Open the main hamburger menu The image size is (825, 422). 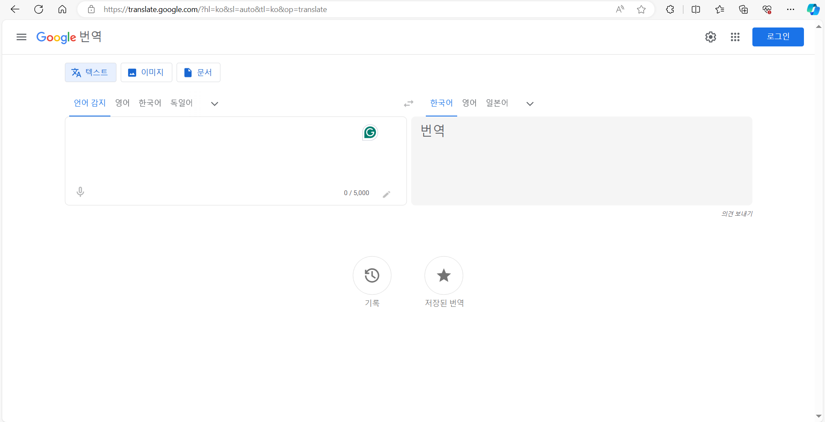pos(21,37)
